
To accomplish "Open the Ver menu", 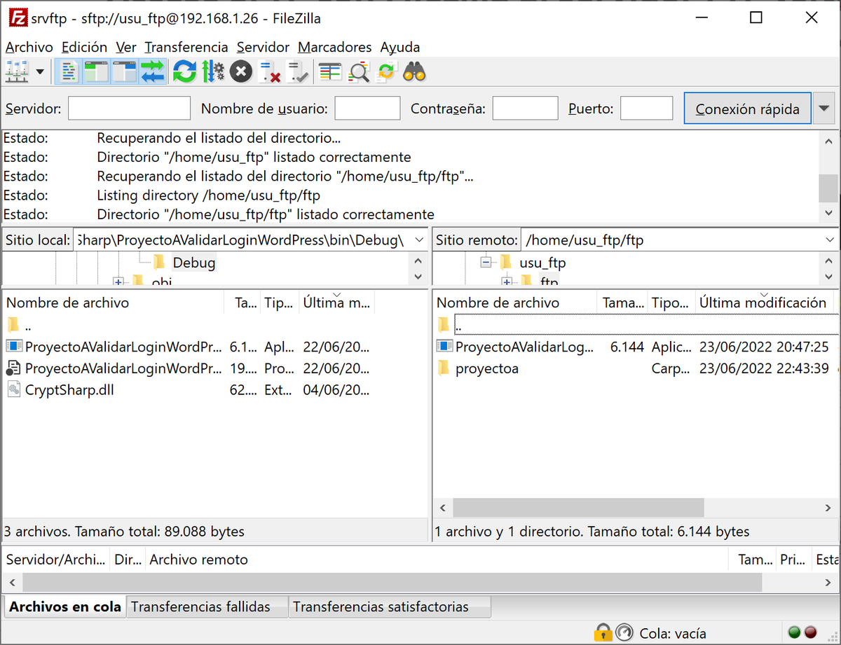I will tap(126, 47).
